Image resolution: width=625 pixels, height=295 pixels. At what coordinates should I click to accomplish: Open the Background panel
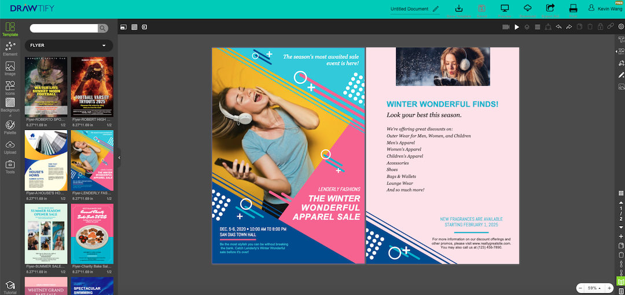10,108
